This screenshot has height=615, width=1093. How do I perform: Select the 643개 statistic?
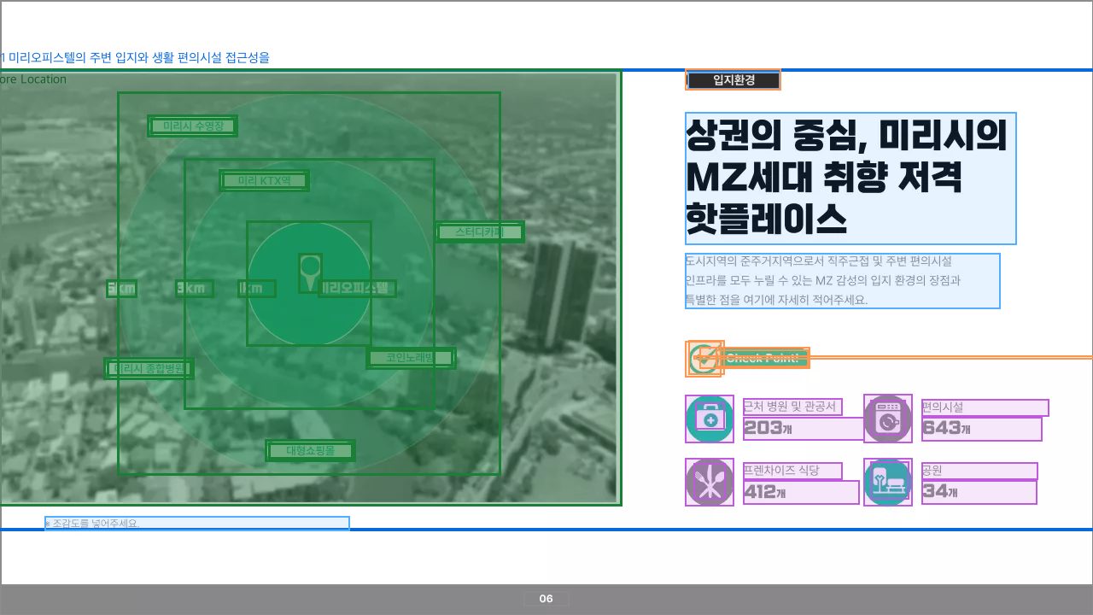point(982,429)
